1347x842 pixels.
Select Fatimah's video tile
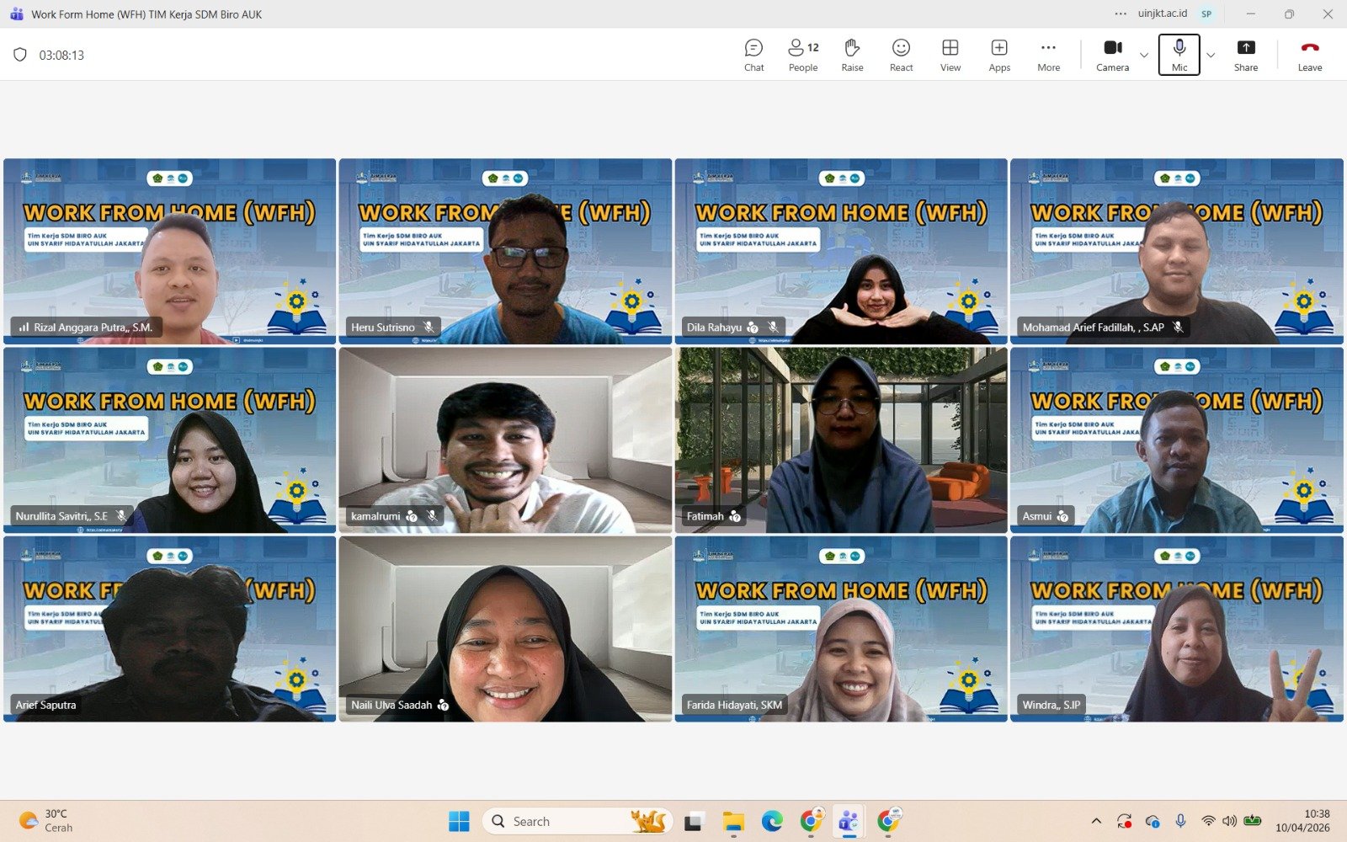click(840, 440)
